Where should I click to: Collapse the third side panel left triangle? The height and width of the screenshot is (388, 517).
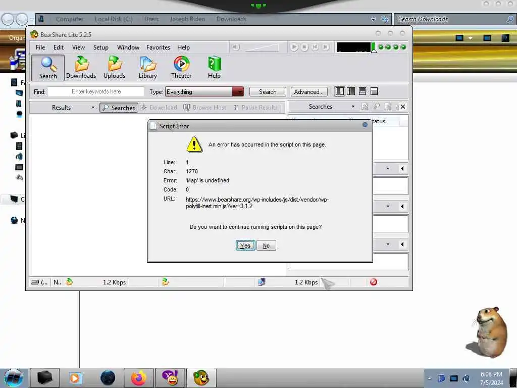(x=402, y=245)
